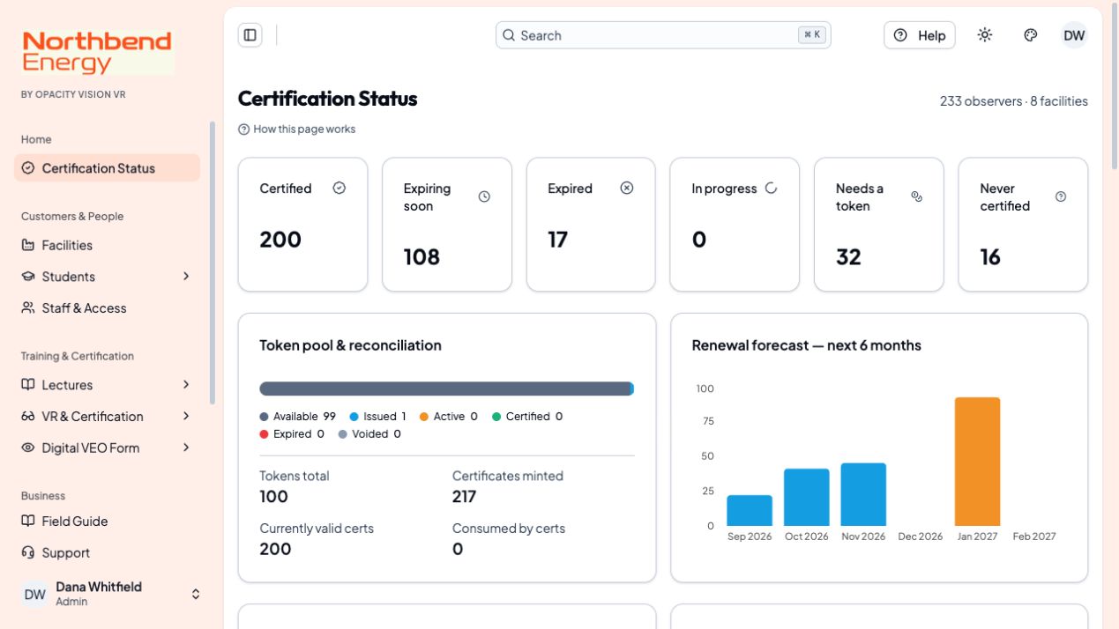The image size is (1119, 629).
Task: Click the Needs a token link icon
Action: click(x=916, y=196)
